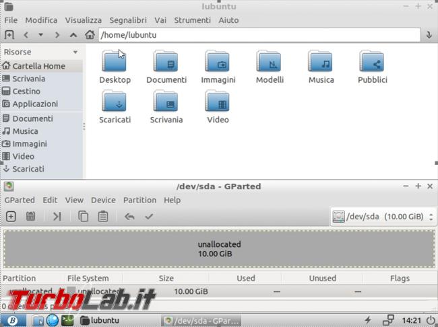The height and width of the screenshot is (327, 438).
Task: Expand the Risorse side pane dropdown
Action: click(75, 52)
